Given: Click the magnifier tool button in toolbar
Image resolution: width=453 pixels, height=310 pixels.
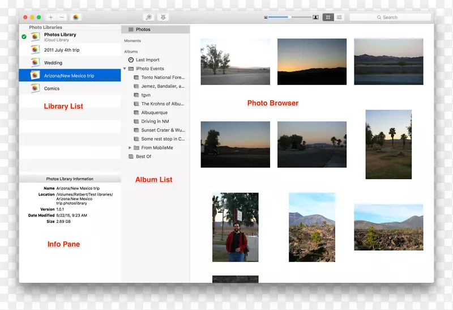Looking at the screenshot, I should (149, 18).
